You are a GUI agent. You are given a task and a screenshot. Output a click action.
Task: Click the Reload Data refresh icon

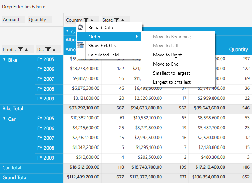point(80,27)
